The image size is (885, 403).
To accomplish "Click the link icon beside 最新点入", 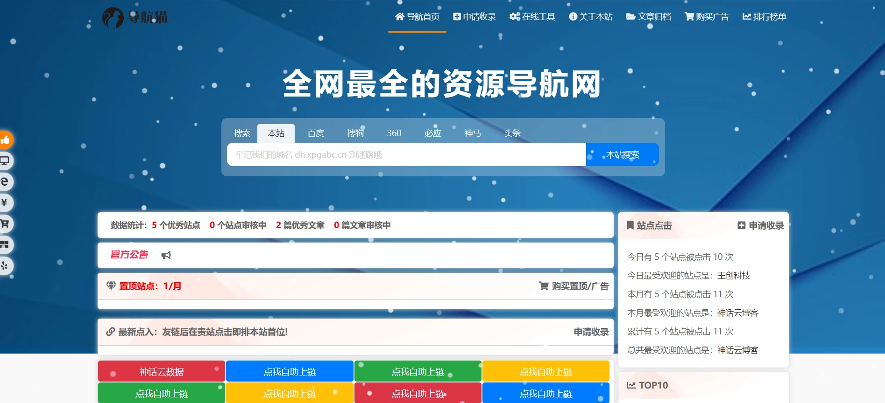I will (111, 332).
